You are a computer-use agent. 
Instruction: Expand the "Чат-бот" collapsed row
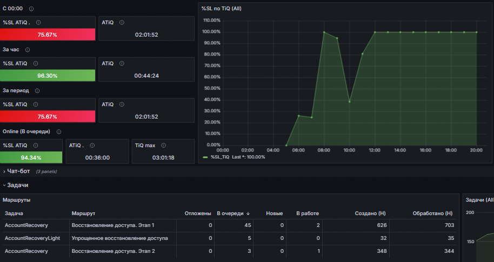[x=18, y=171]
